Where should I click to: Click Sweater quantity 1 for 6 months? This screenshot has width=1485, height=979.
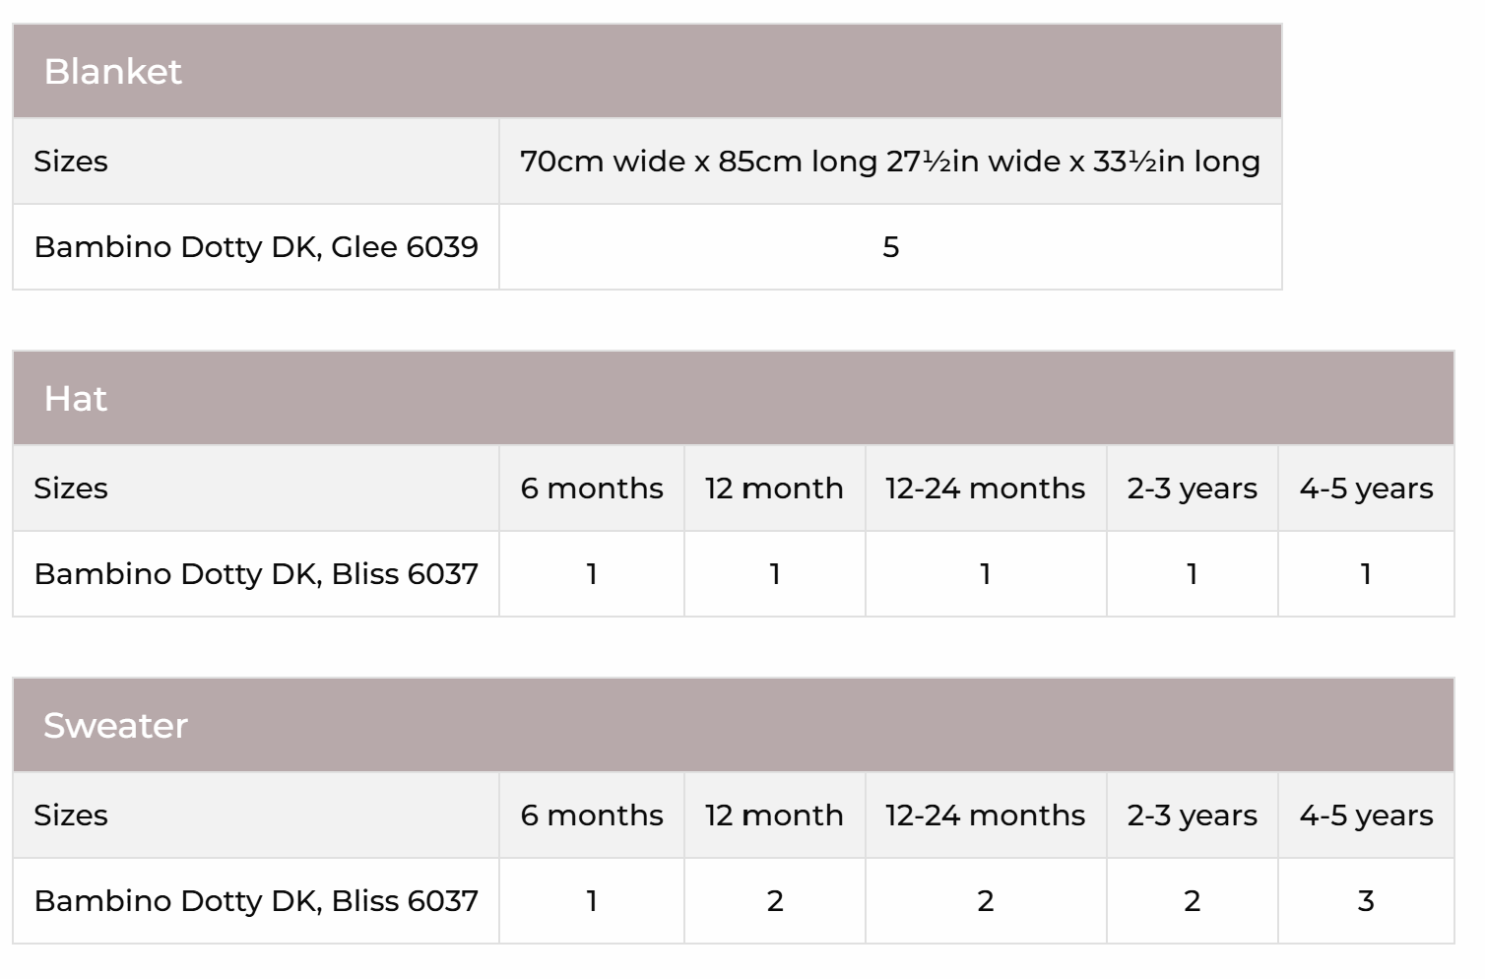click(x=591, y=901)
